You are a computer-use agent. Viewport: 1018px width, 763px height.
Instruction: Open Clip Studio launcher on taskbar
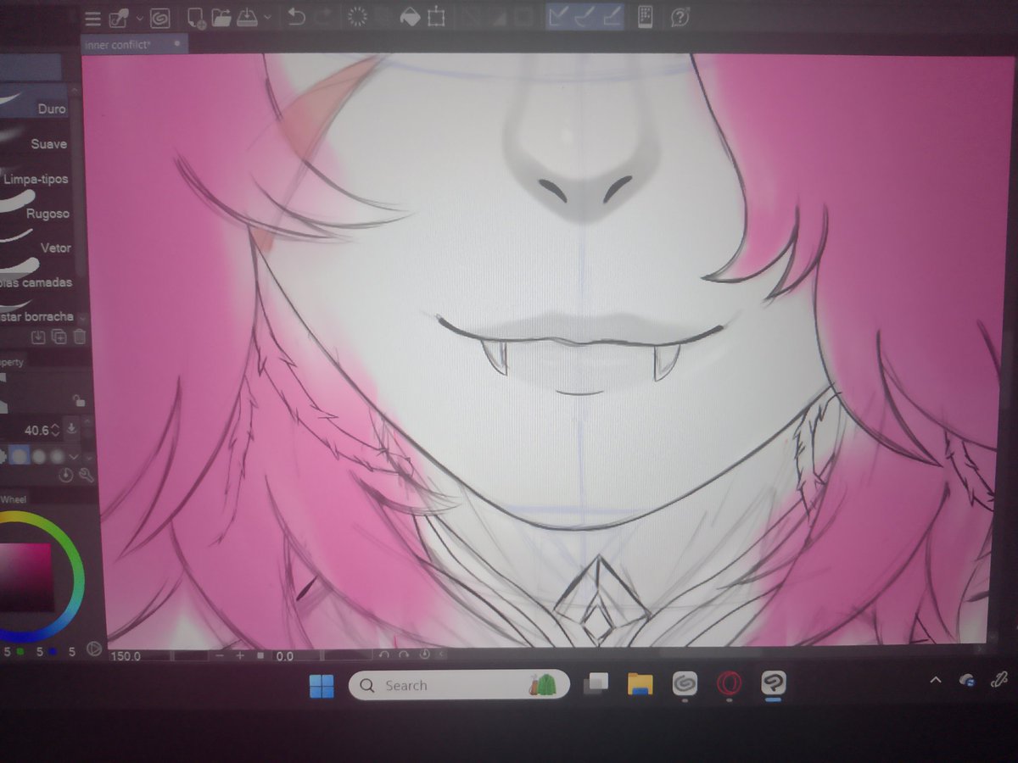click(684, 683)
